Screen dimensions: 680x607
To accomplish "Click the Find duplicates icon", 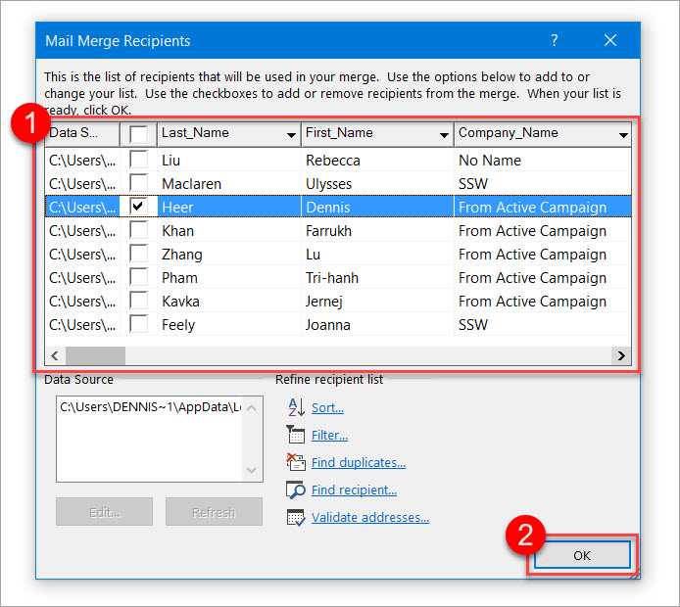I will click(x=296, y=462).
